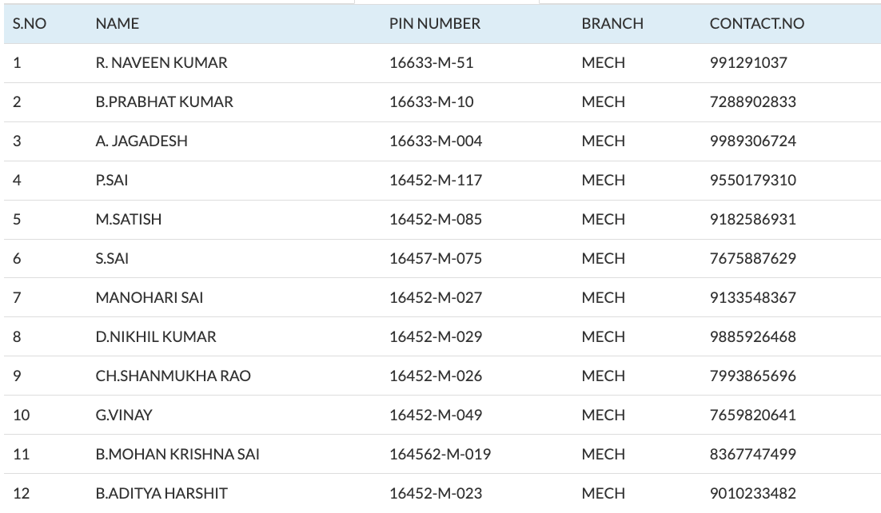Click the NAME column header
The width and height of the screenshot is (881, 513).
[117, 24]
